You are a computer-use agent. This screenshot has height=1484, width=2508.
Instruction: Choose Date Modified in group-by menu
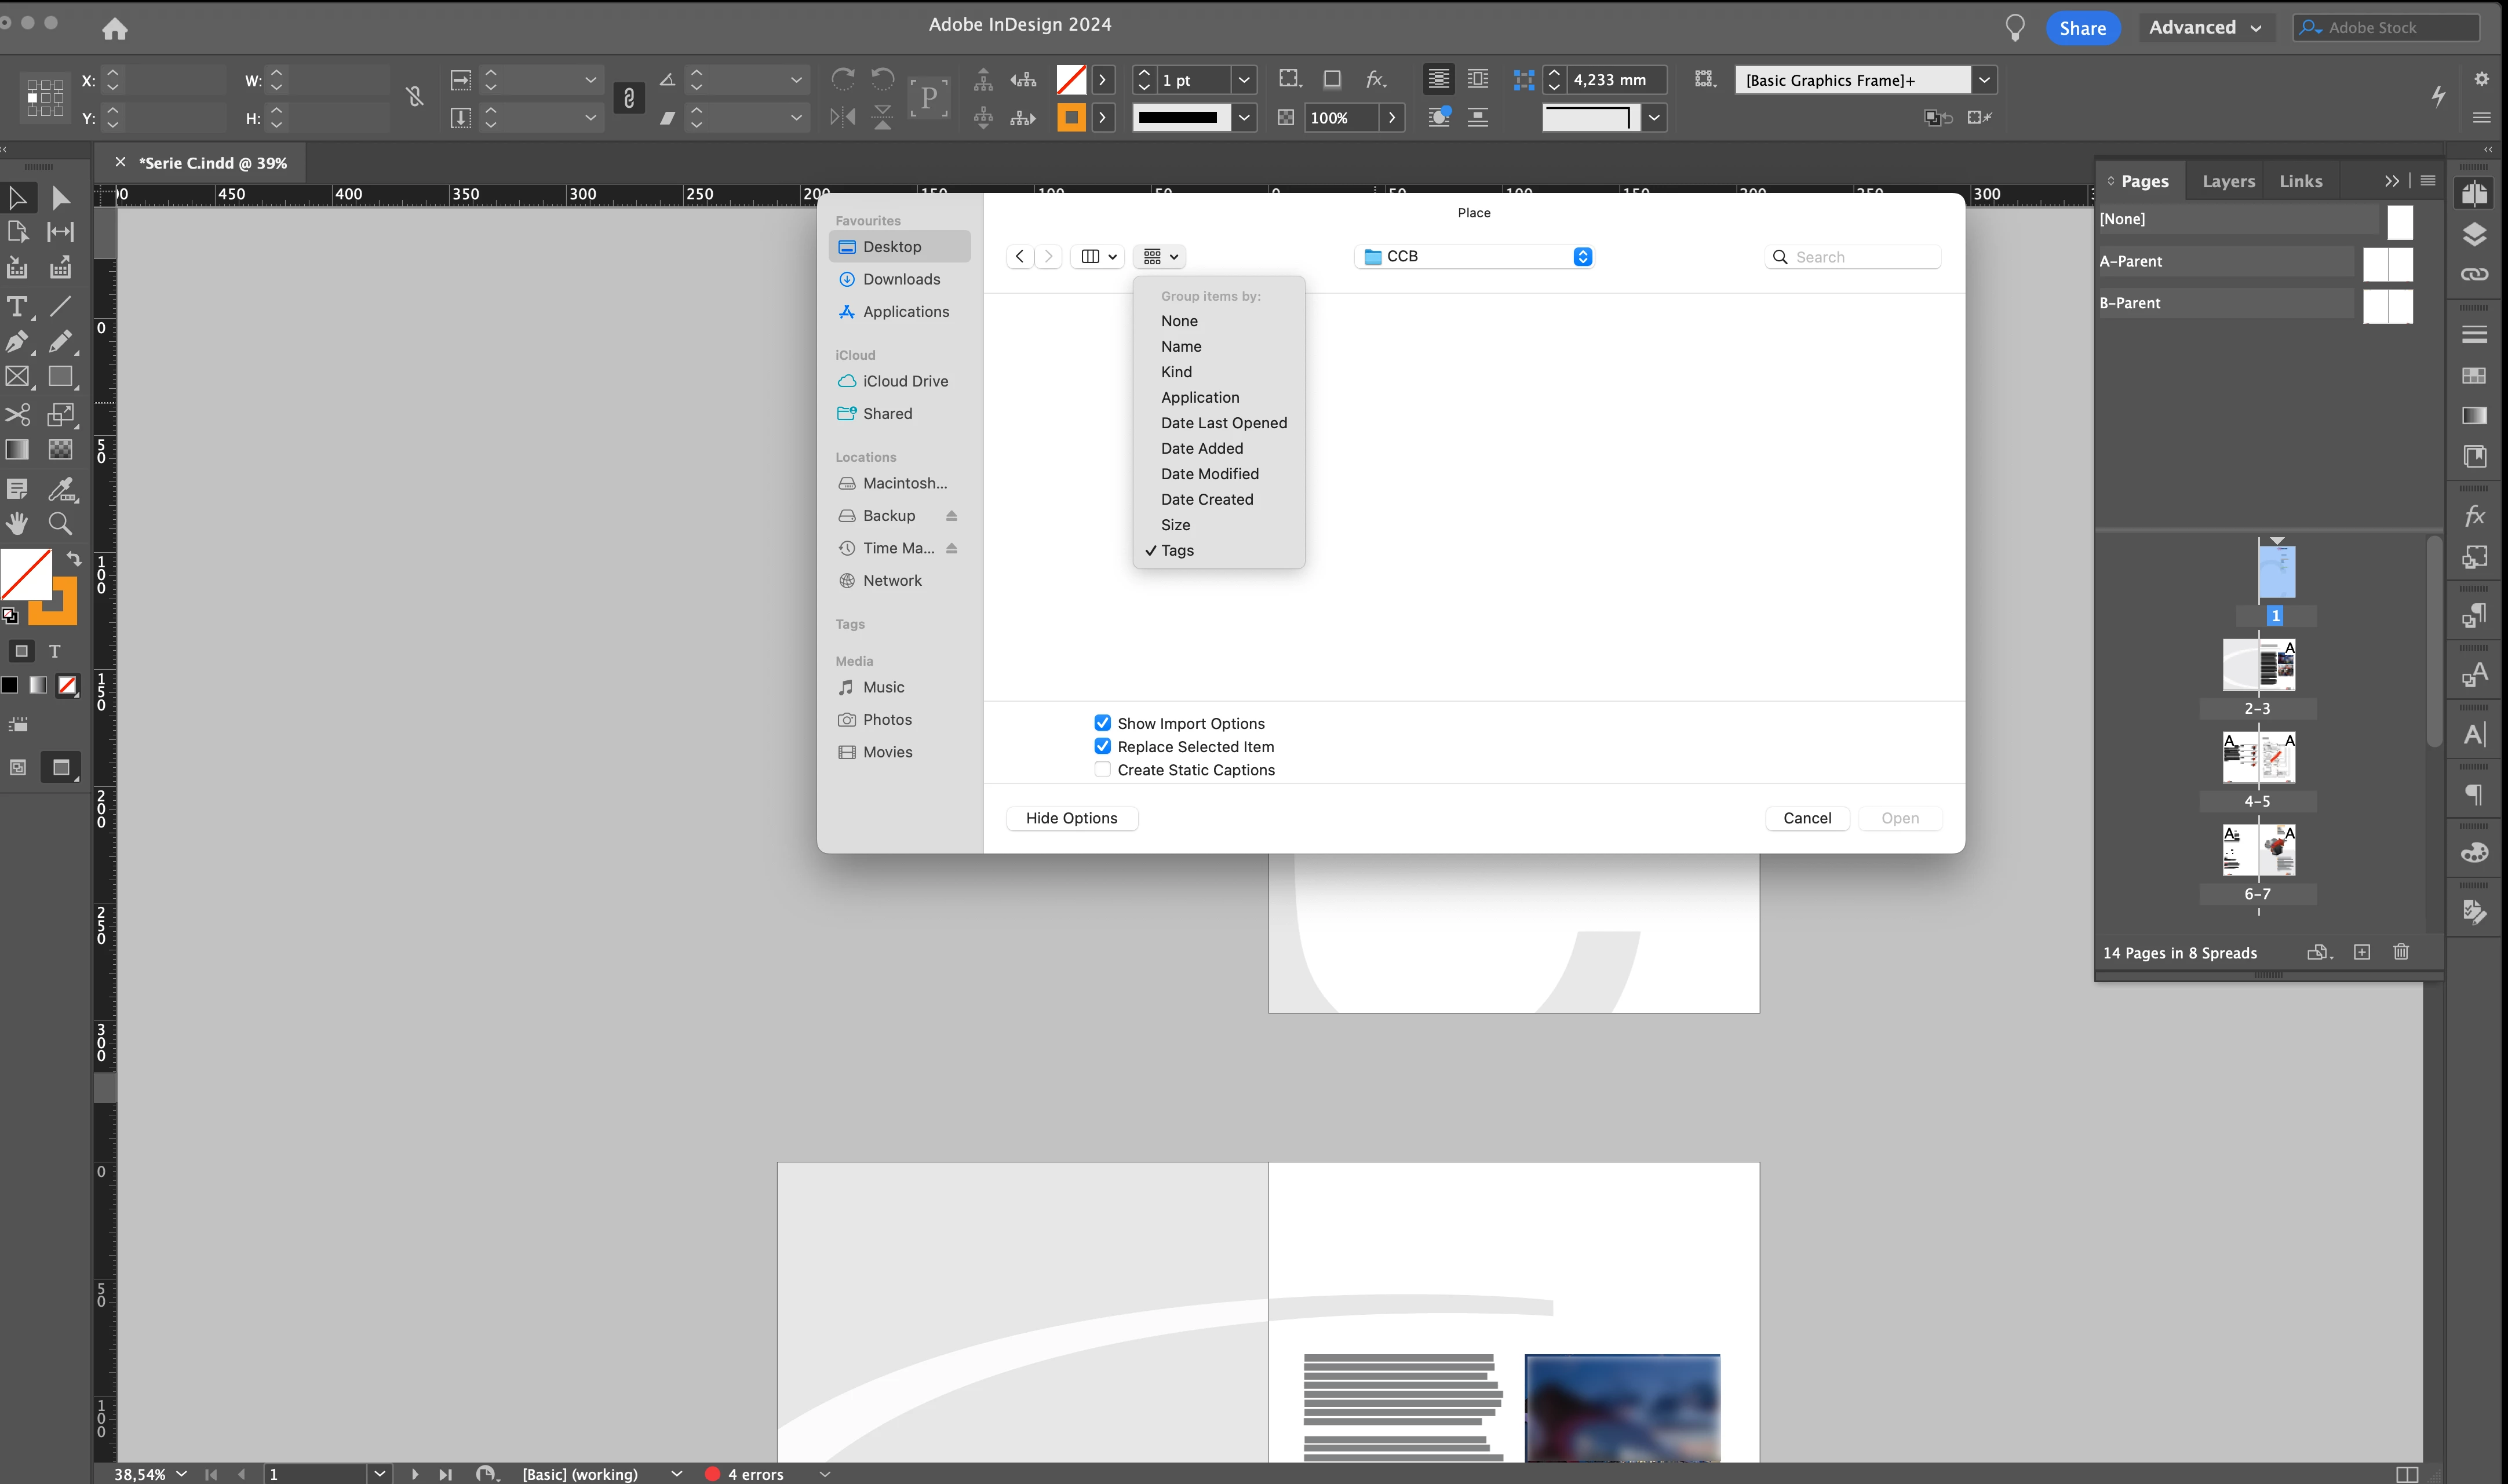point(1210,474)
